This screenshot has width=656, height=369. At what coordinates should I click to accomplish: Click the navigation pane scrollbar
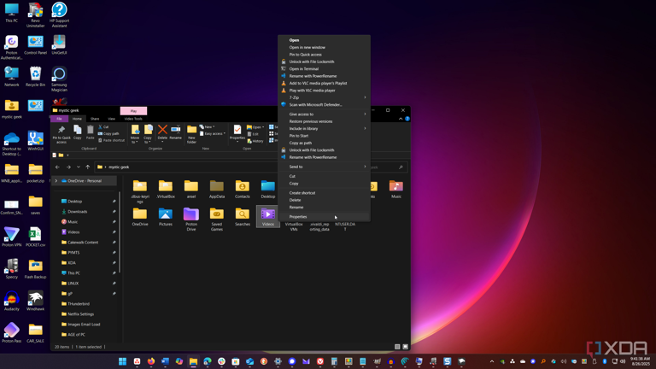(x=120, y=231)
